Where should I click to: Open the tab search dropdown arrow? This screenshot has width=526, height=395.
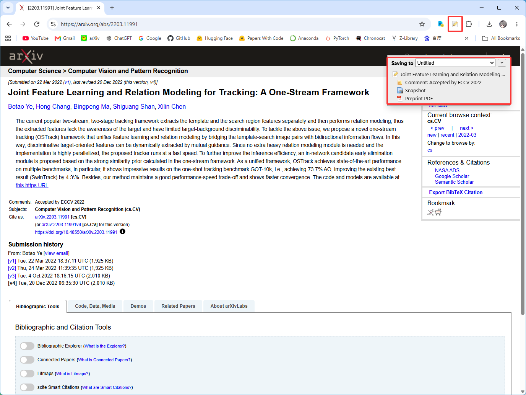tap(8, 8)
